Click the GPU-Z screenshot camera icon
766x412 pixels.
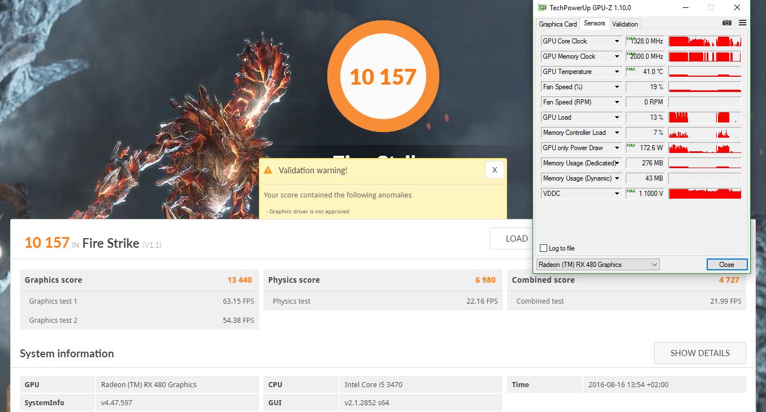tap(727, 23)
